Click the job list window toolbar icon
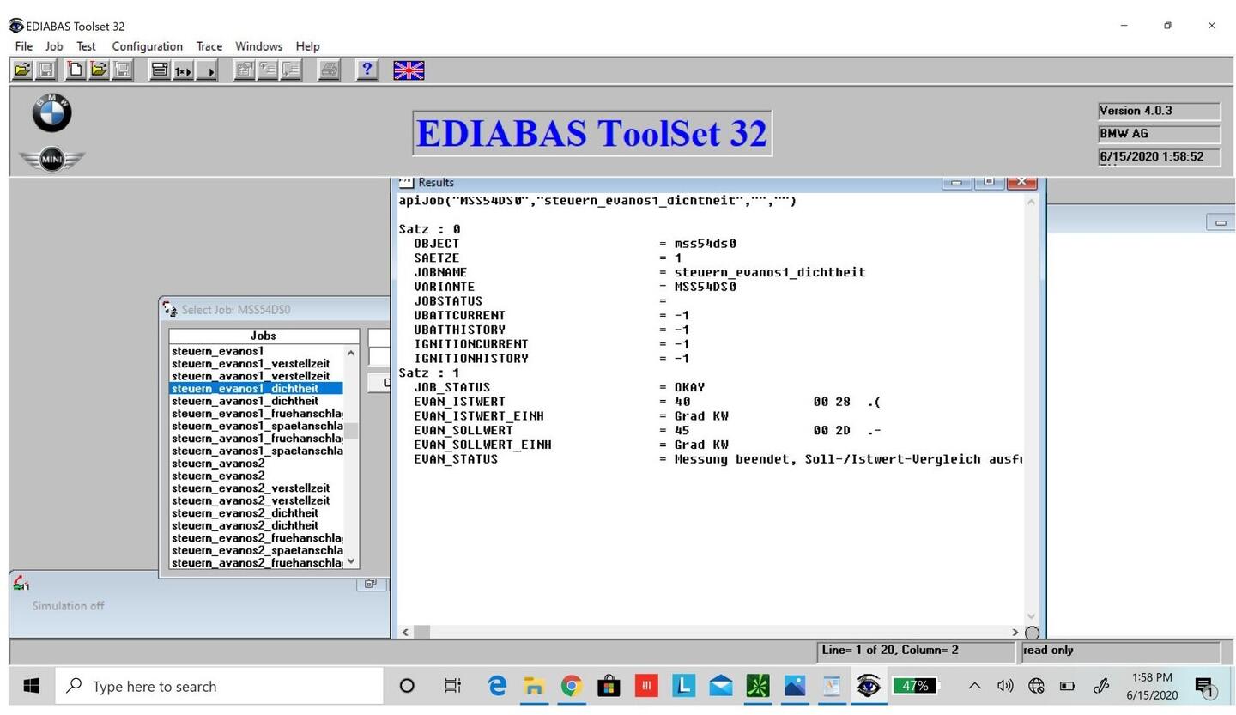 159,70
